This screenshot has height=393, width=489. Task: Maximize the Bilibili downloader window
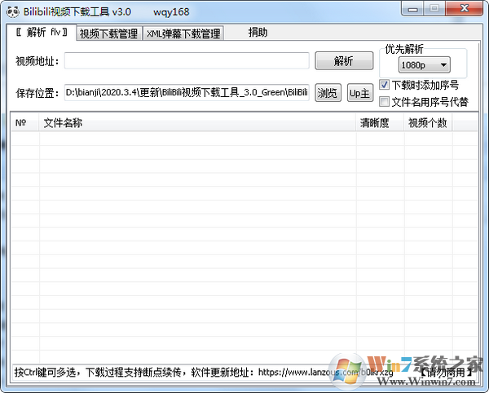point(434,9)
